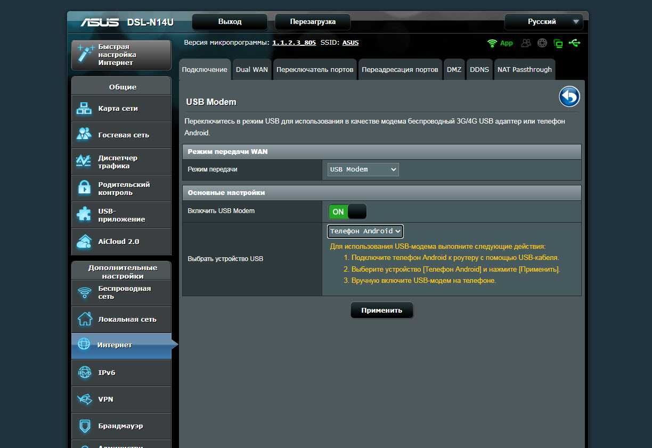Click the Общие sidebar section header
This screenshot has height=448, width=652.
pos(123,87)
